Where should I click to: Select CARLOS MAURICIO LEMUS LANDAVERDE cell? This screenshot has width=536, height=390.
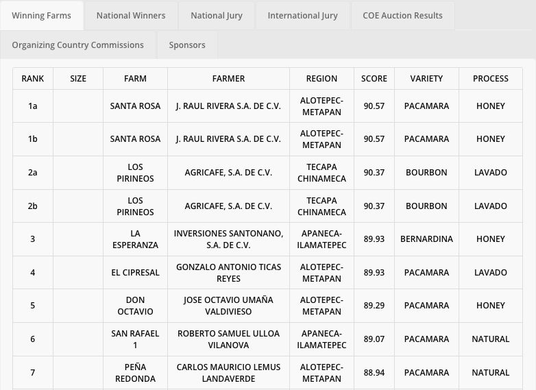(x=229, y=373)
